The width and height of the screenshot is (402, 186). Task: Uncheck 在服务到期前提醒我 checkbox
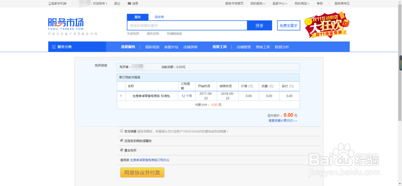[x=122, y=140]
